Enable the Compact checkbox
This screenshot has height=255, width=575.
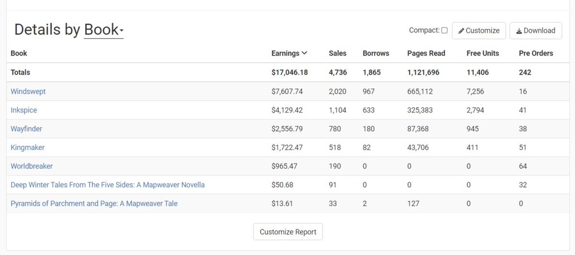[x=444, y=30]
